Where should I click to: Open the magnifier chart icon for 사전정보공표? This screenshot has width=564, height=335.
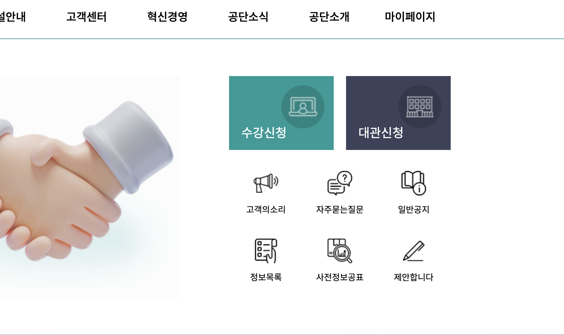[x=340, y=251]
